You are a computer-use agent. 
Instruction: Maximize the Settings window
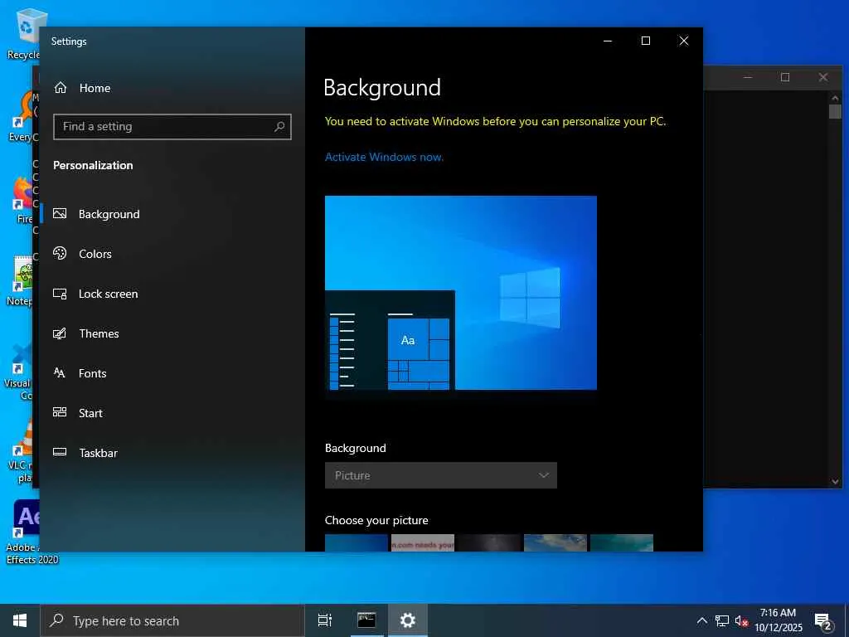tap(645, 41)
